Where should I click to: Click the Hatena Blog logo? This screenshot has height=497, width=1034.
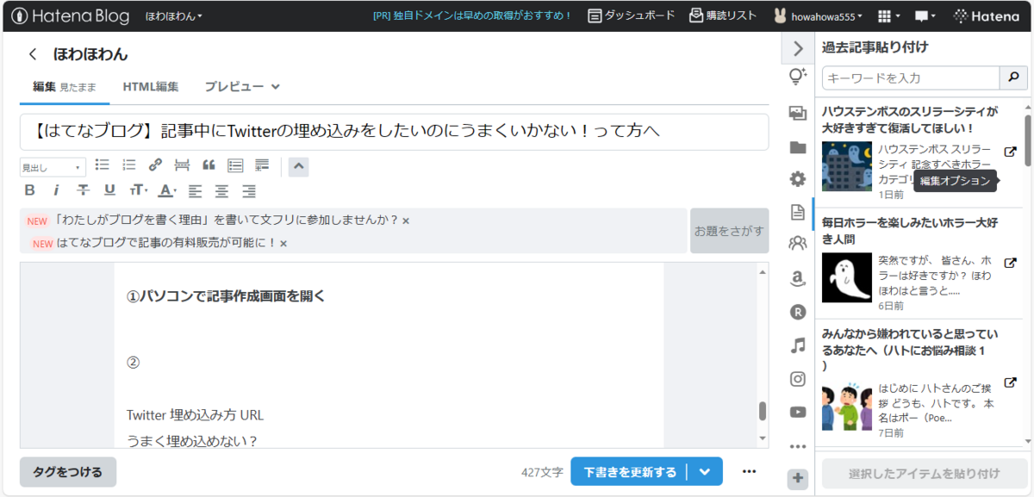[x=70, y=16]
